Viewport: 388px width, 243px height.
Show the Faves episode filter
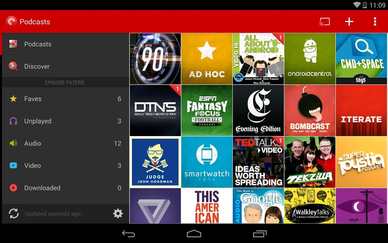point(65,99)
